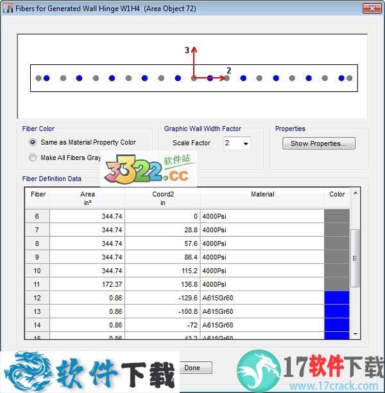Click the table scroll down arrow
This screenshot has height=393, width=385.
tap(355, 334)
